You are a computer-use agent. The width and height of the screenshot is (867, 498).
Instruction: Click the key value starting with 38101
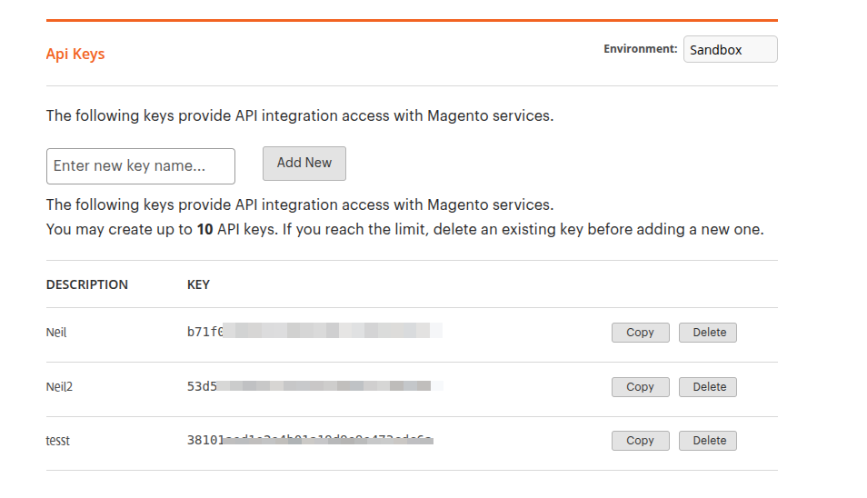click(309, 441)
